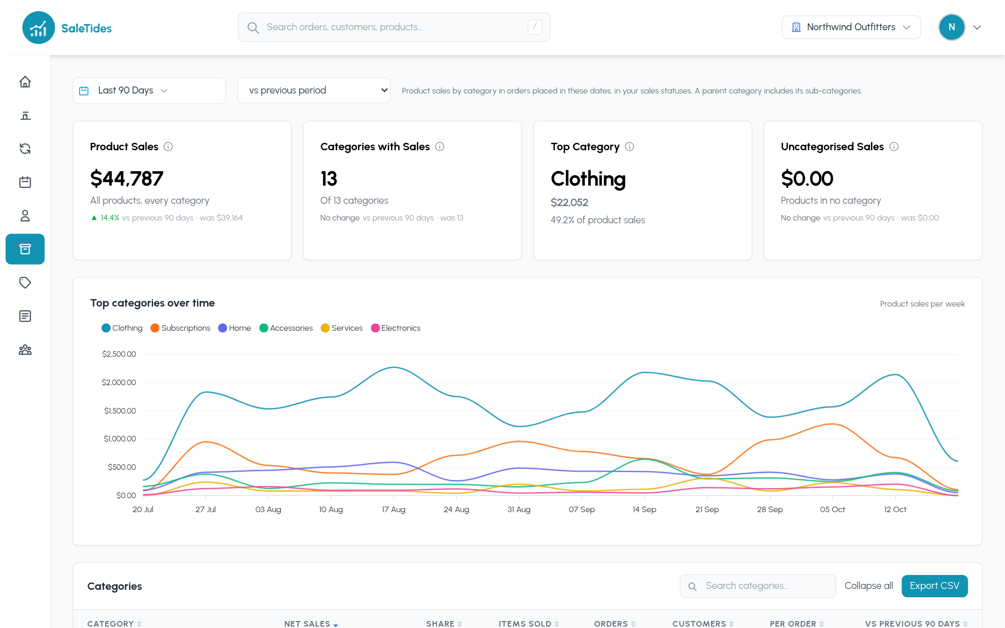Image resolution: width=1005 pixels, height=628 pixels.
Task: Click the info icon beside Product Sales
Action: [x=168, y=147]
